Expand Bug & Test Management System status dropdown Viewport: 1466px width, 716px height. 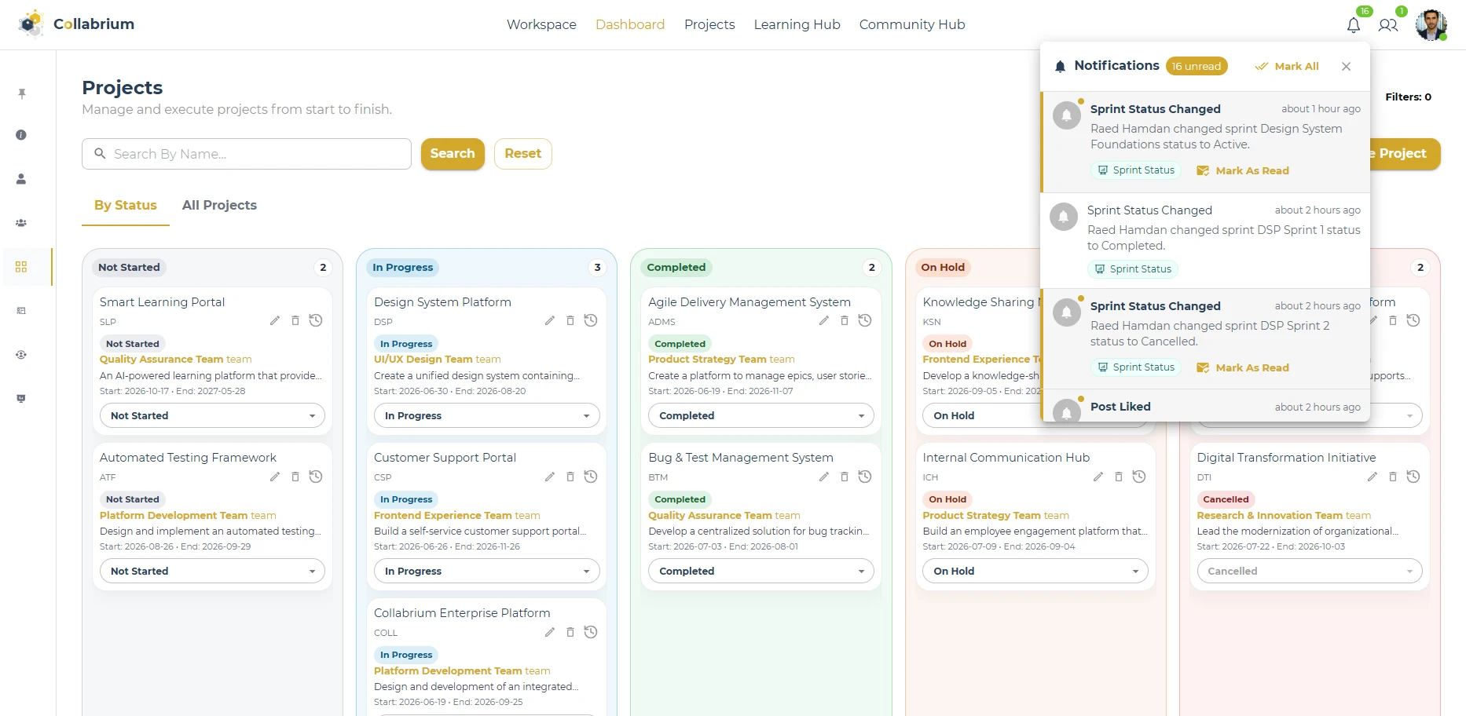[761, 572]
